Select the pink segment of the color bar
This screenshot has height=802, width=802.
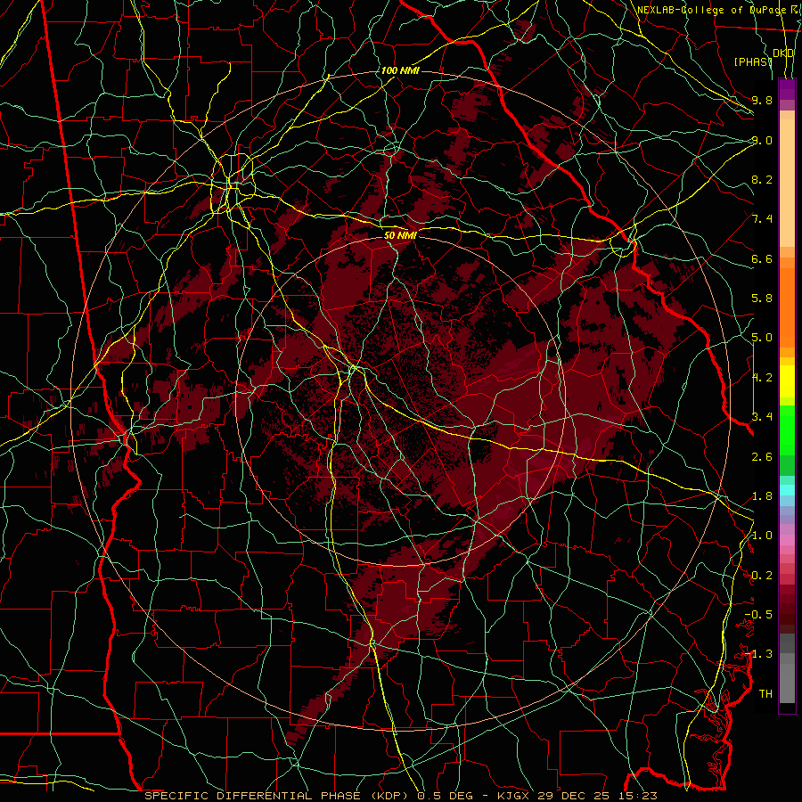tap(787, 540)
